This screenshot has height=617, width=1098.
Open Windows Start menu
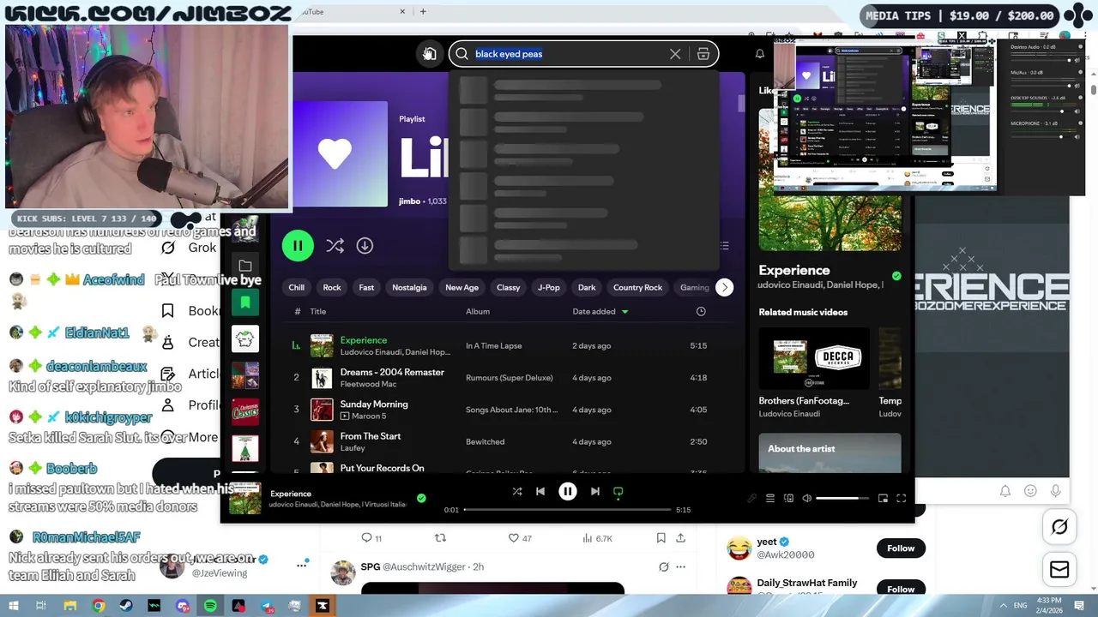click(12, 606)
